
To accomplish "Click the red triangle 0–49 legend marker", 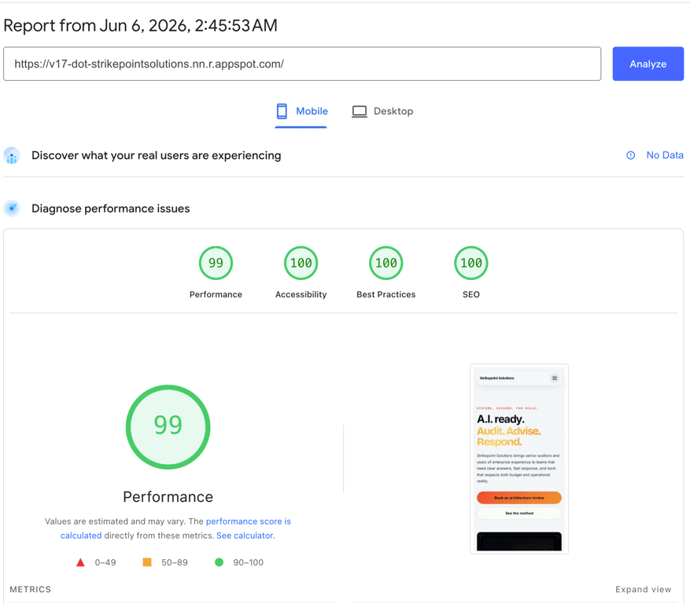I will (80, 562).
